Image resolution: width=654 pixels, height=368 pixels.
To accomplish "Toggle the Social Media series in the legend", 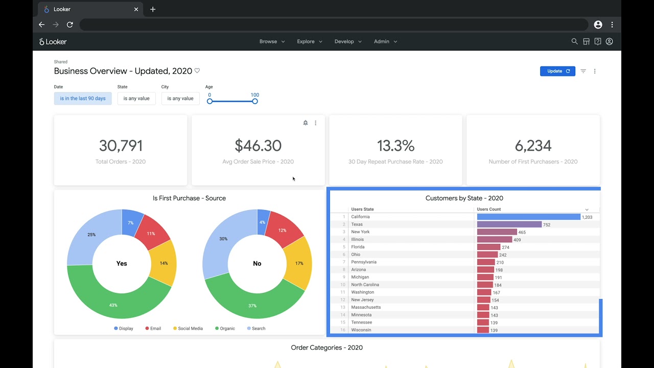I will pyautogui.click(x=188, y=328).
